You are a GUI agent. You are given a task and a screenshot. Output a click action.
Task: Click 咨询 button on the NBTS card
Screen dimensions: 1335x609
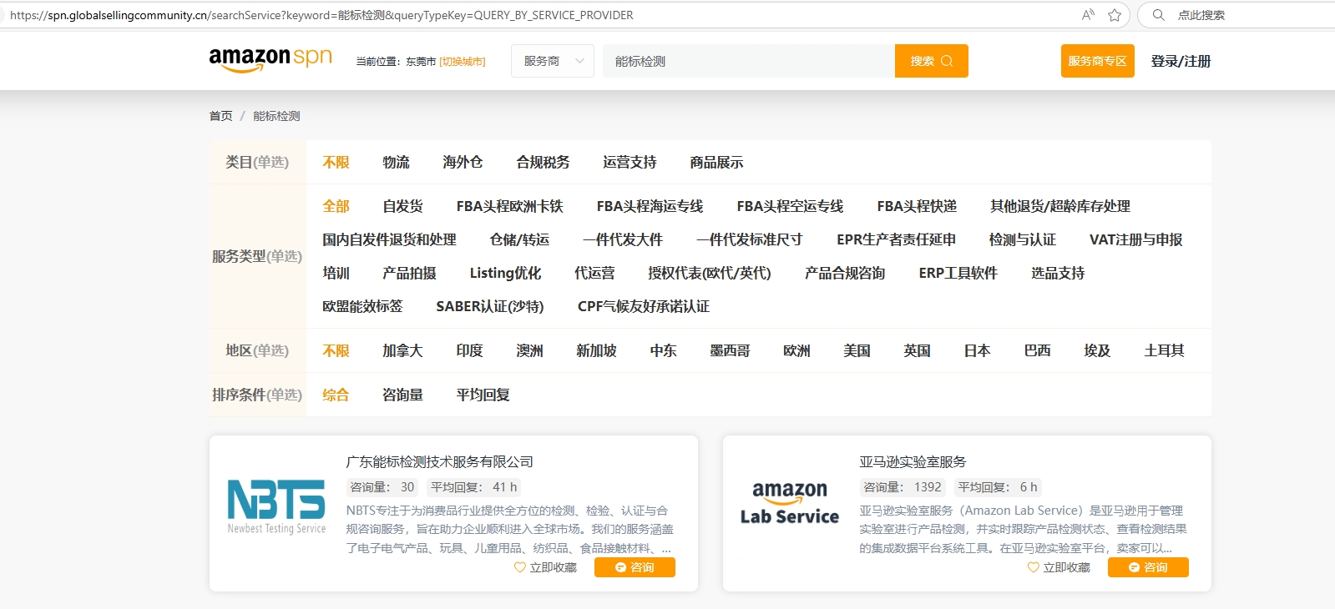(635, 567)
